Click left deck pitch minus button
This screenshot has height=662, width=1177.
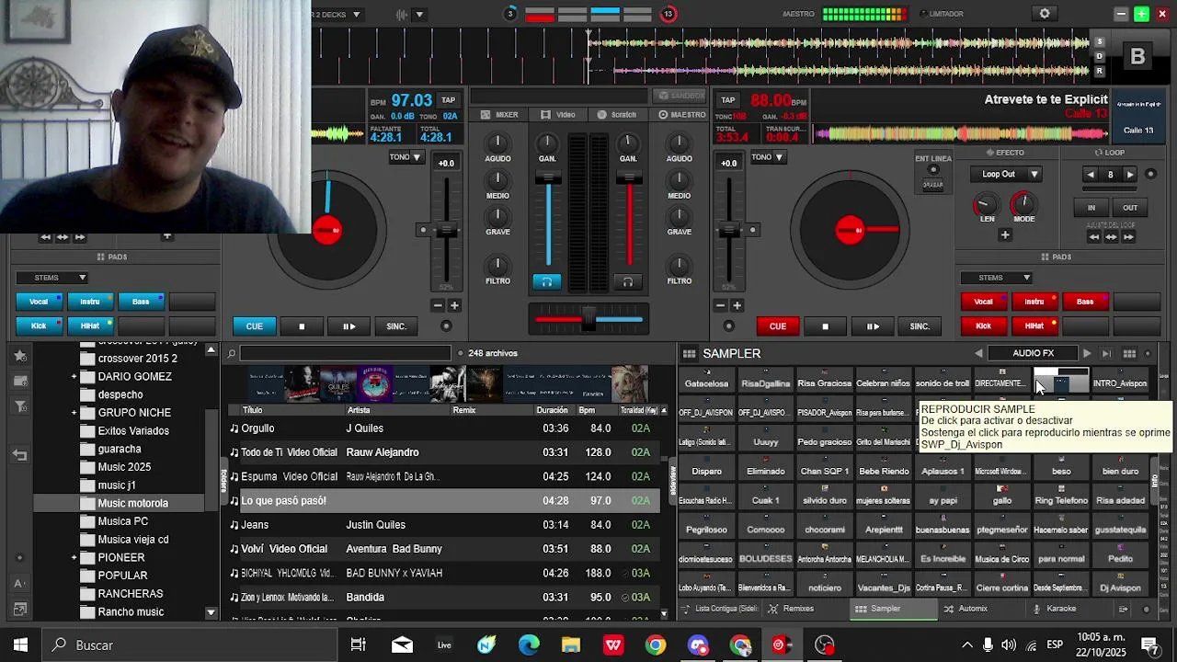coord(438,305)
